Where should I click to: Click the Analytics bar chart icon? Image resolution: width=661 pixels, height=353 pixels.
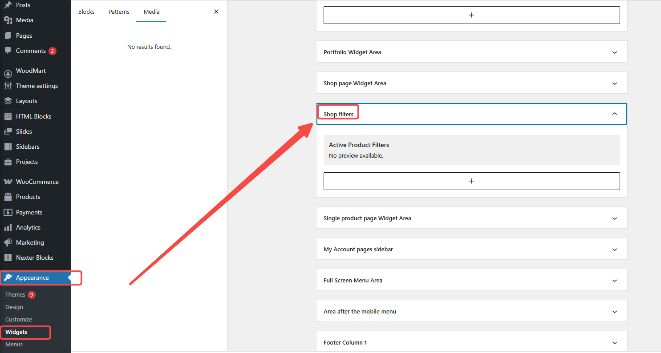(x=8, y=227)
